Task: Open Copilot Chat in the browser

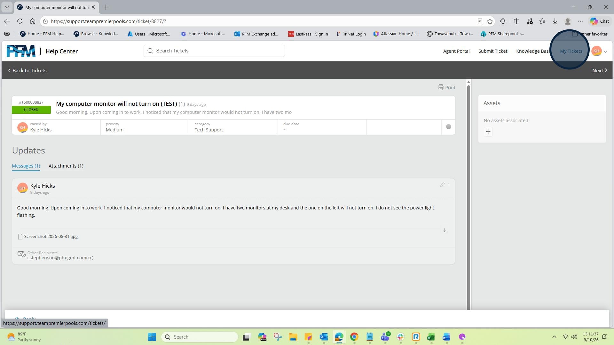Action: coord(600,21)
